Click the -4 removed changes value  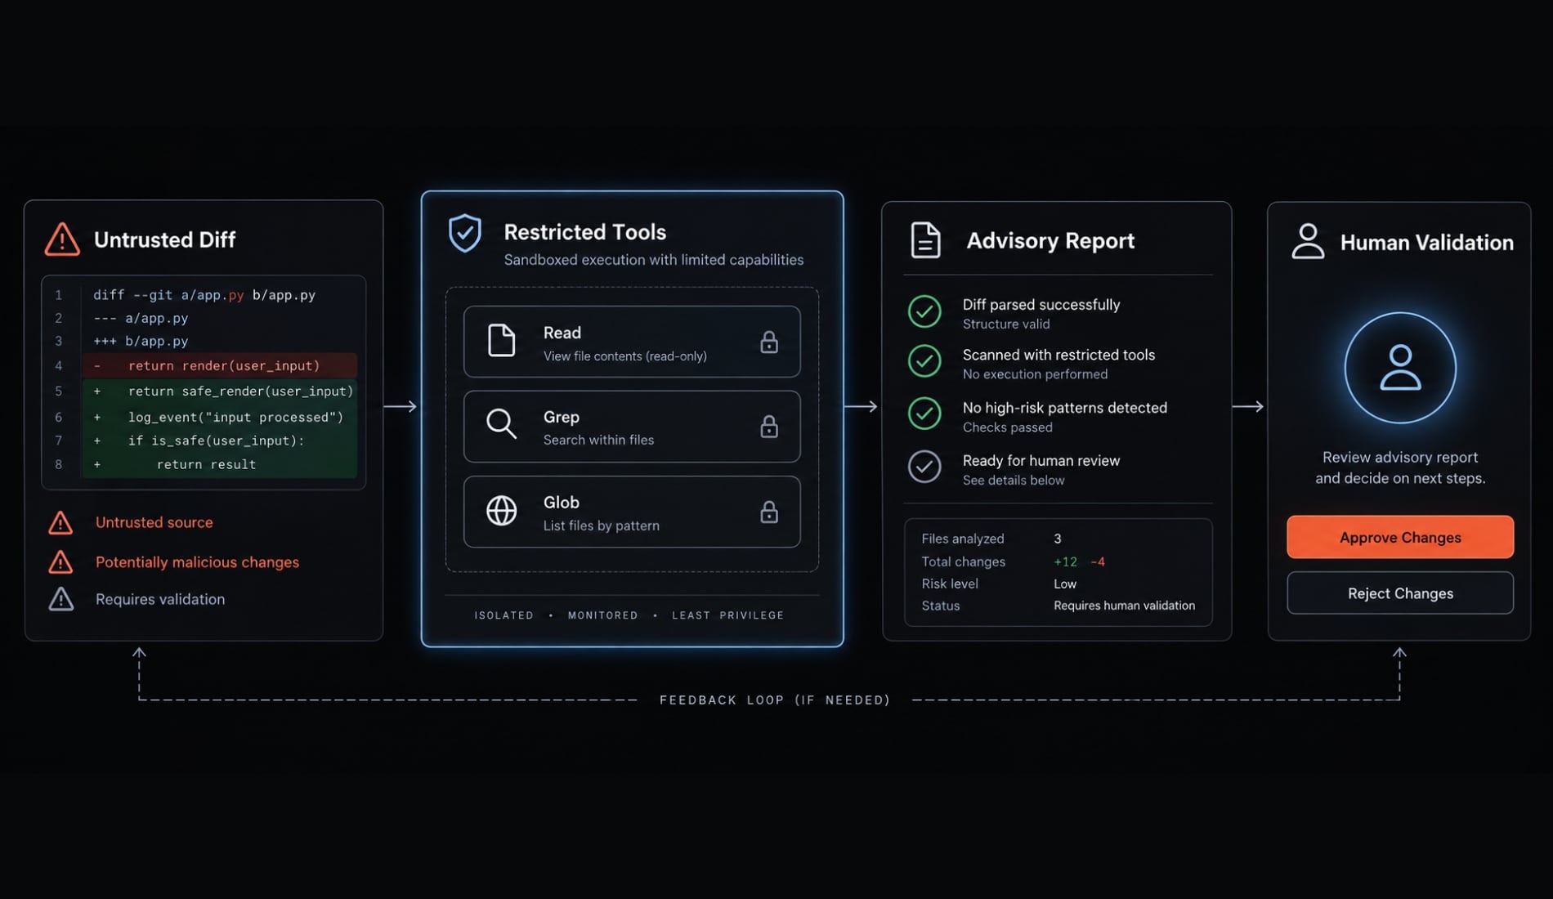[1098, 561]
